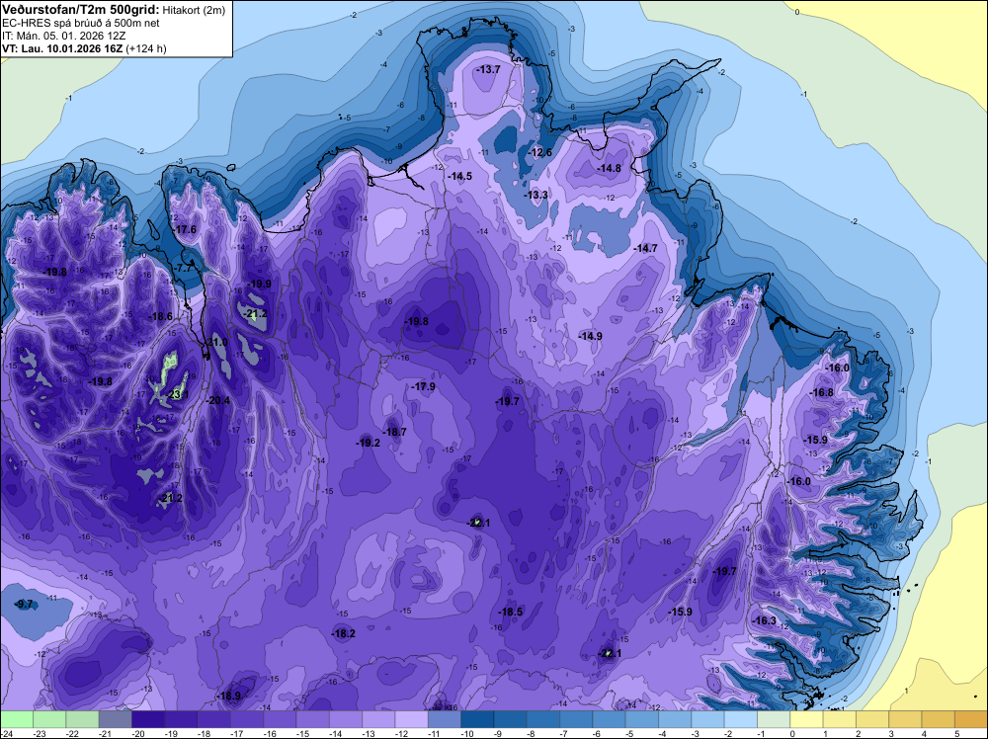
Task: Click the -24 legend color swatch
Action: (17, 719)
